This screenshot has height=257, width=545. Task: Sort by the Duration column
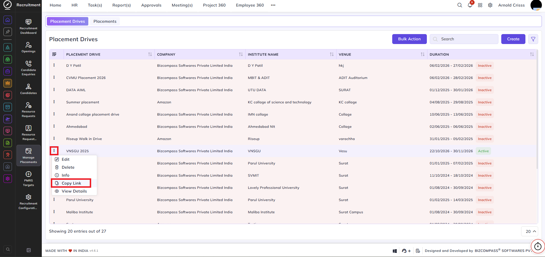pyautogui.click(x=532, y=54)
